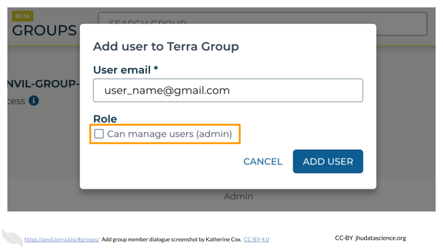This screenshot has height=249, width=443.
Task: Cancel the add user dialog
Action: click(x=263, y=161)
